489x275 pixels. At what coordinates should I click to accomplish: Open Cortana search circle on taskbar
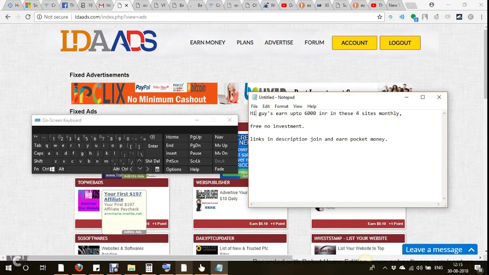click(26, 268)
